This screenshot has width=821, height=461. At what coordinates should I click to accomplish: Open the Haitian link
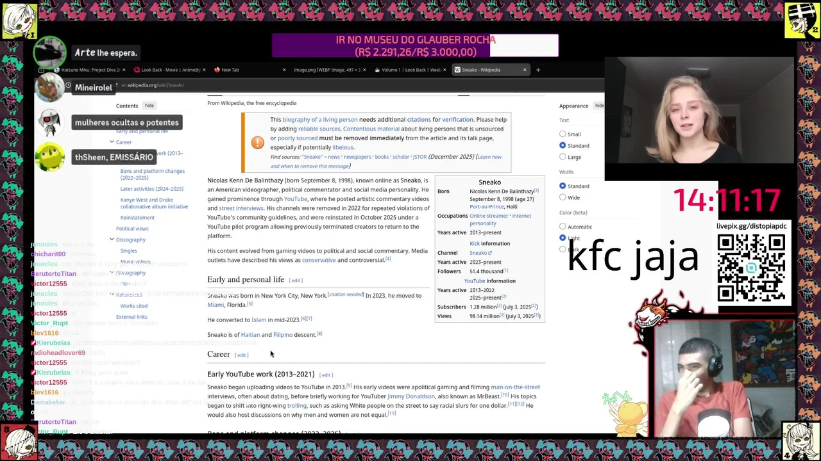pos(250,335)
